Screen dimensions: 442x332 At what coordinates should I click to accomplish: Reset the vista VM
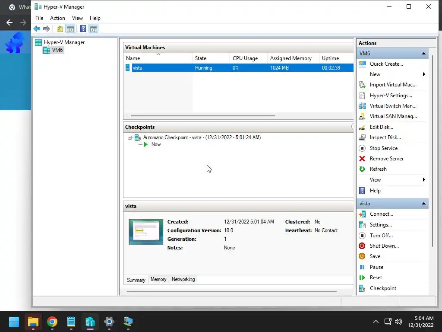pos(376,278)
